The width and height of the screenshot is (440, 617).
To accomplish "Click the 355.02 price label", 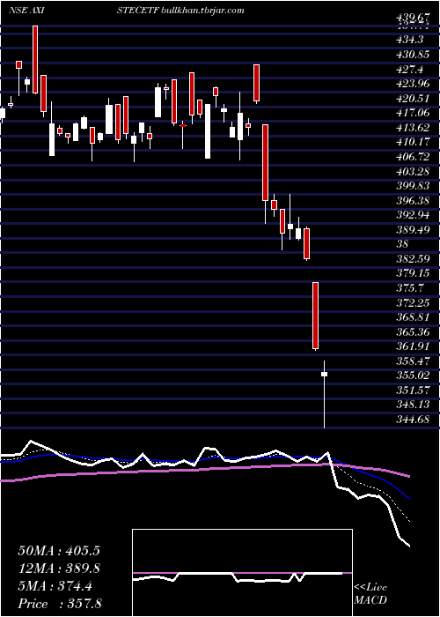I will [x=411, y=375].
